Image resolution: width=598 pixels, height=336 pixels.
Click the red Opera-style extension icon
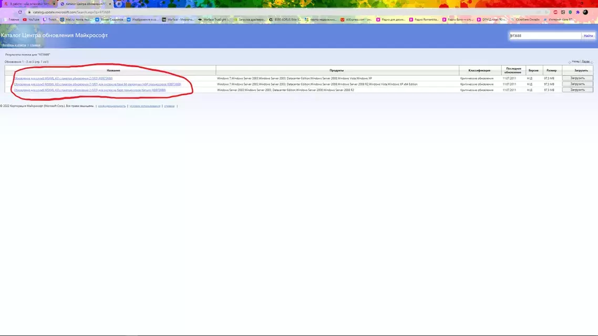coord(555,12)
